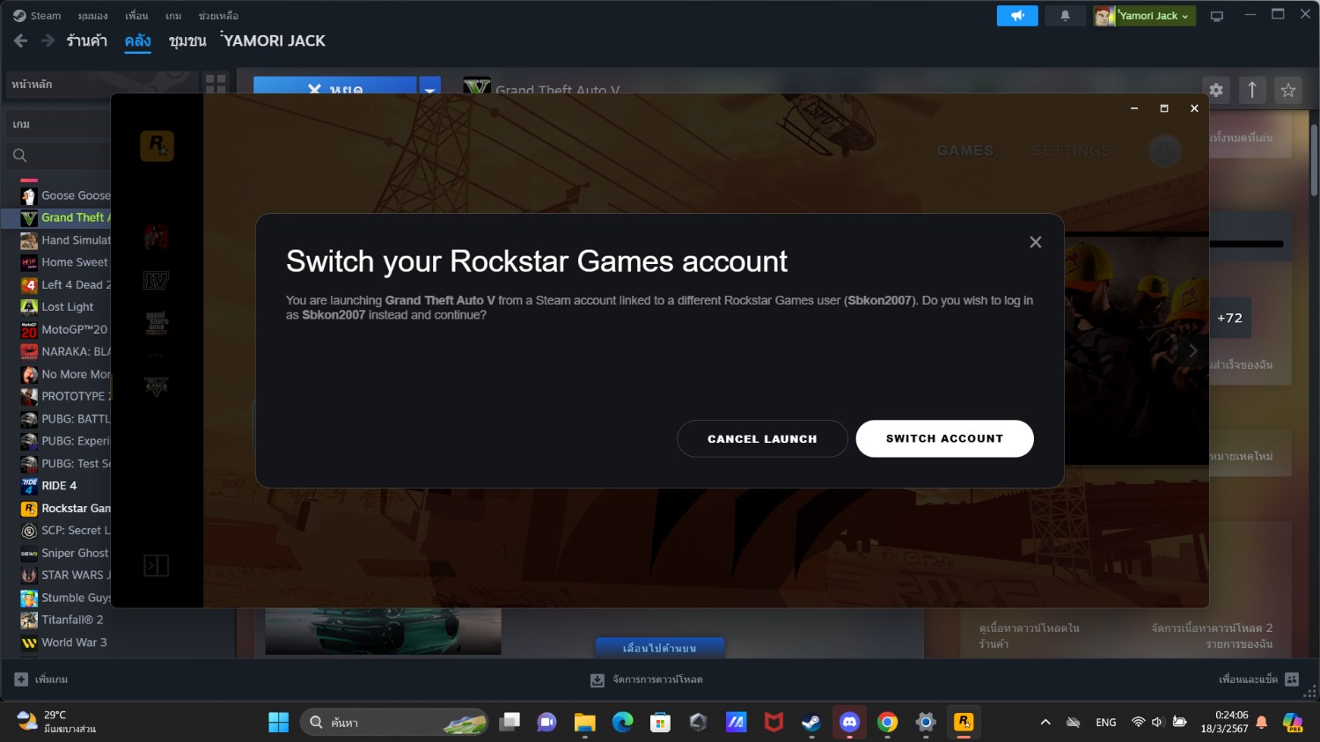Open the SETTINGS tab in Rockstar launcher
Image resolution: width=1320 pixels, height=742 pixels.
(x=1071, y=151)
